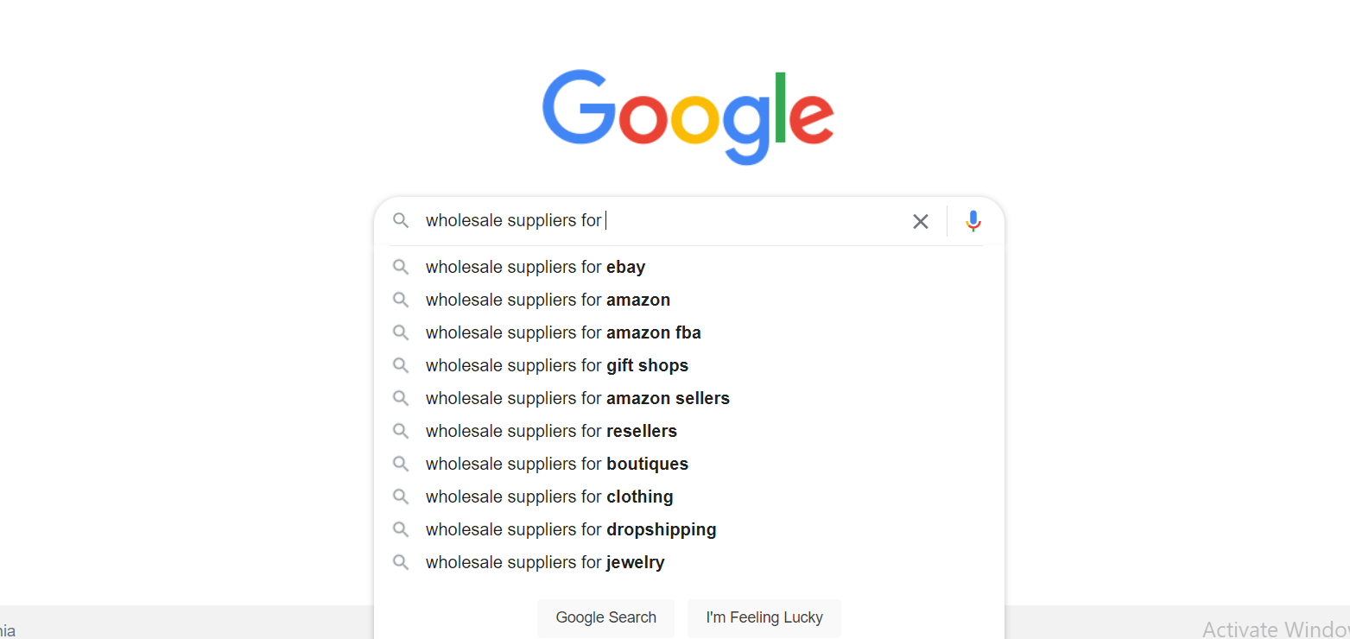Click magnifier icon beside ebay suggestion
The height and width of the screenshot is (639, 1350).
click(x=401, y=267)
